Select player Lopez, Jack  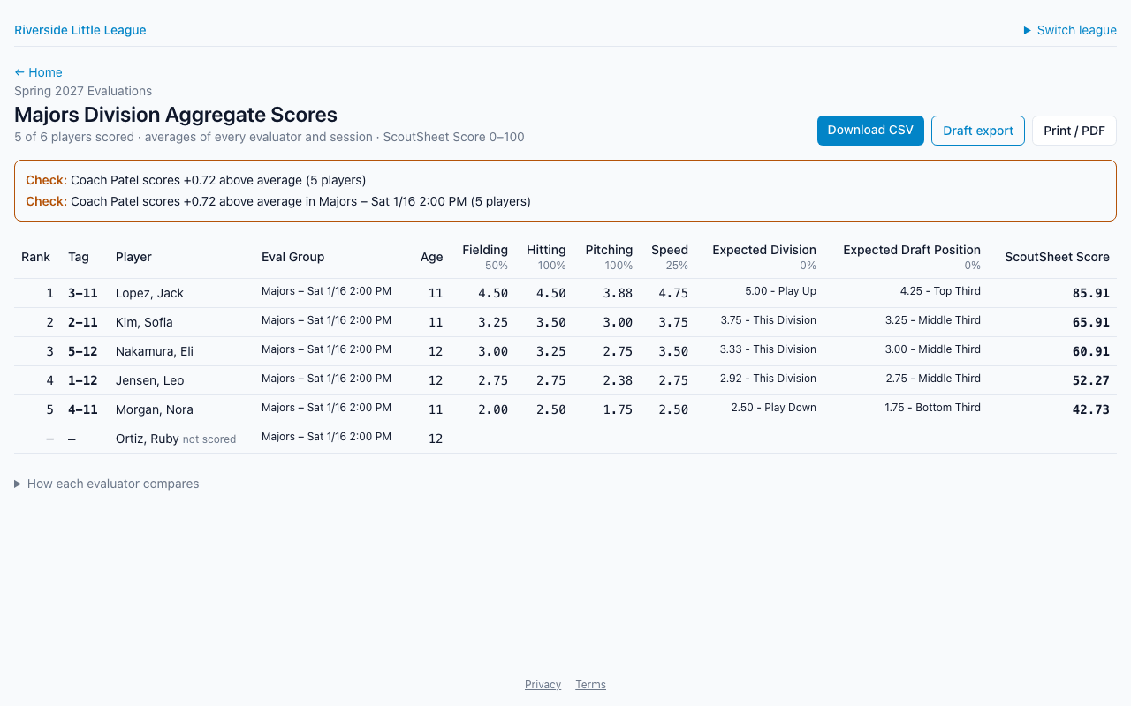pos(150,293)
